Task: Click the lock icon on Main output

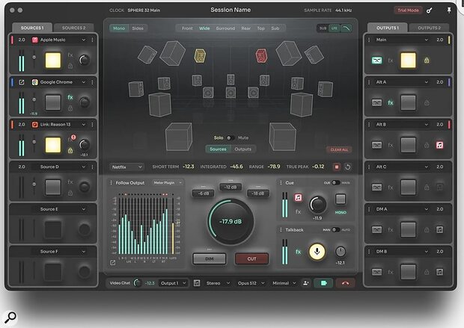Action: click(x=427, y=61)
